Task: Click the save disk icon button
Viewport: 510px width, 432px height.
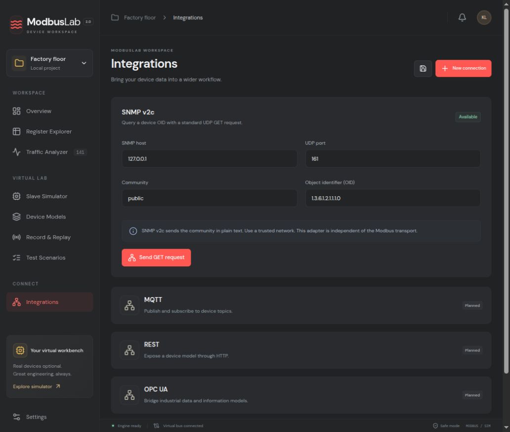Action: [423, 68]
